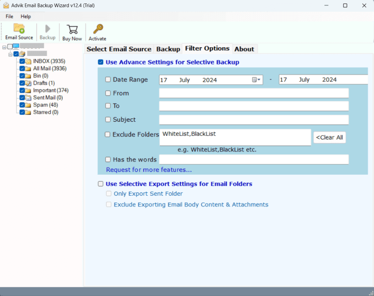Open the start date calendar dropdown
The image size is (374, 296).
pos(257,80)
